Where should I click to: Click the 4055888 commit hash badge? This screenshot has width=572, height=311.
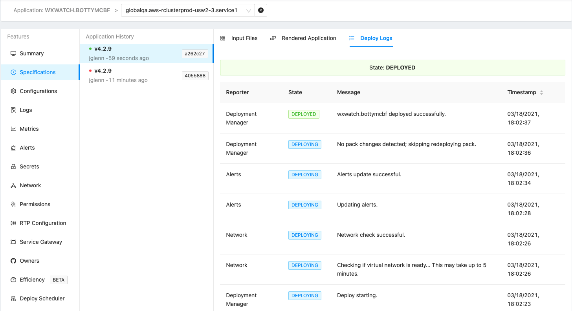coord(195,76)
